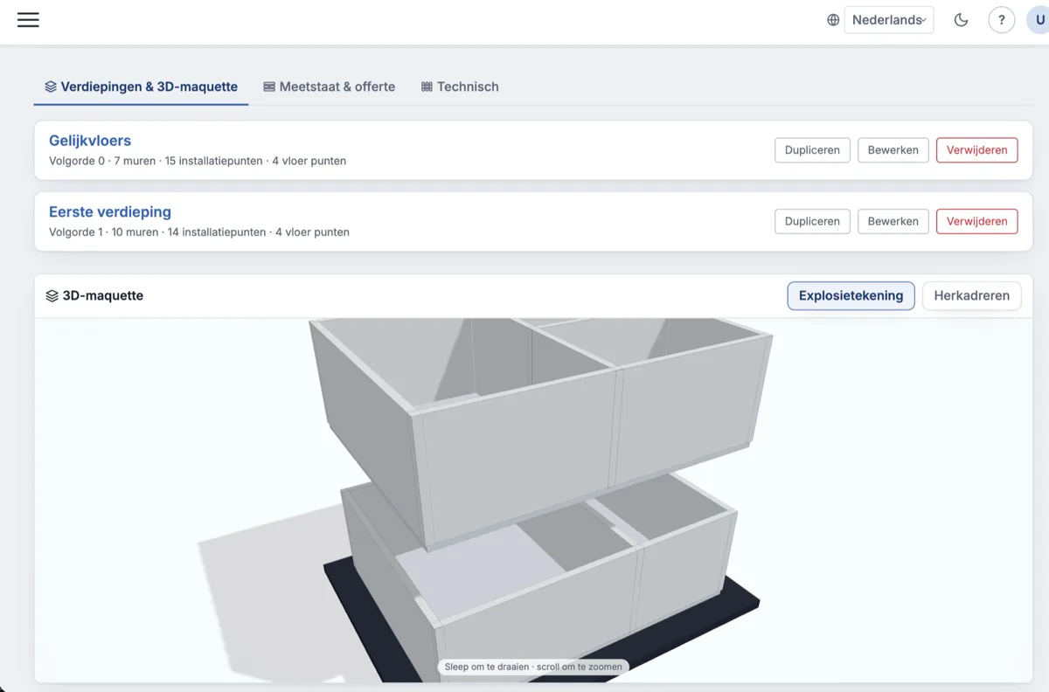
Task: Switch to the Technisch tab
Action: [x=460, y=86]
